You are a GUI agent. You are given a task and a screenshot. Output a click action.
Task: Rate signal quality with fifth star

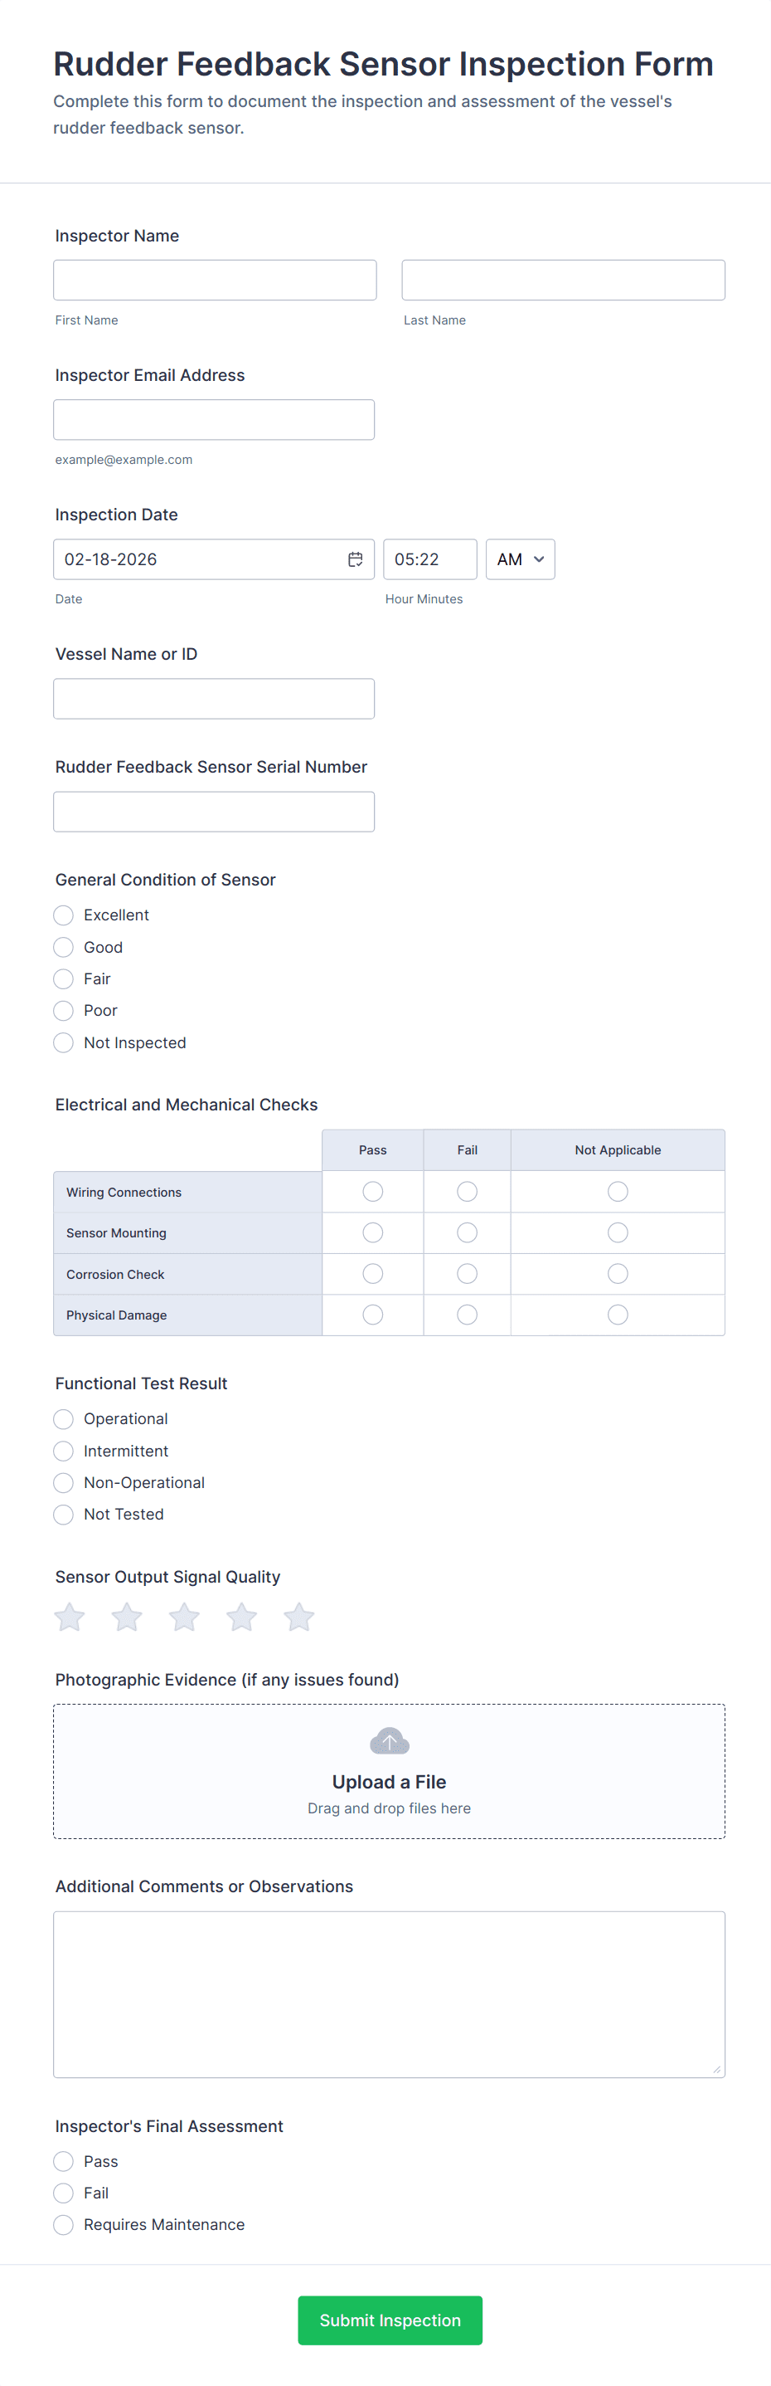[x=299, y=1618]
